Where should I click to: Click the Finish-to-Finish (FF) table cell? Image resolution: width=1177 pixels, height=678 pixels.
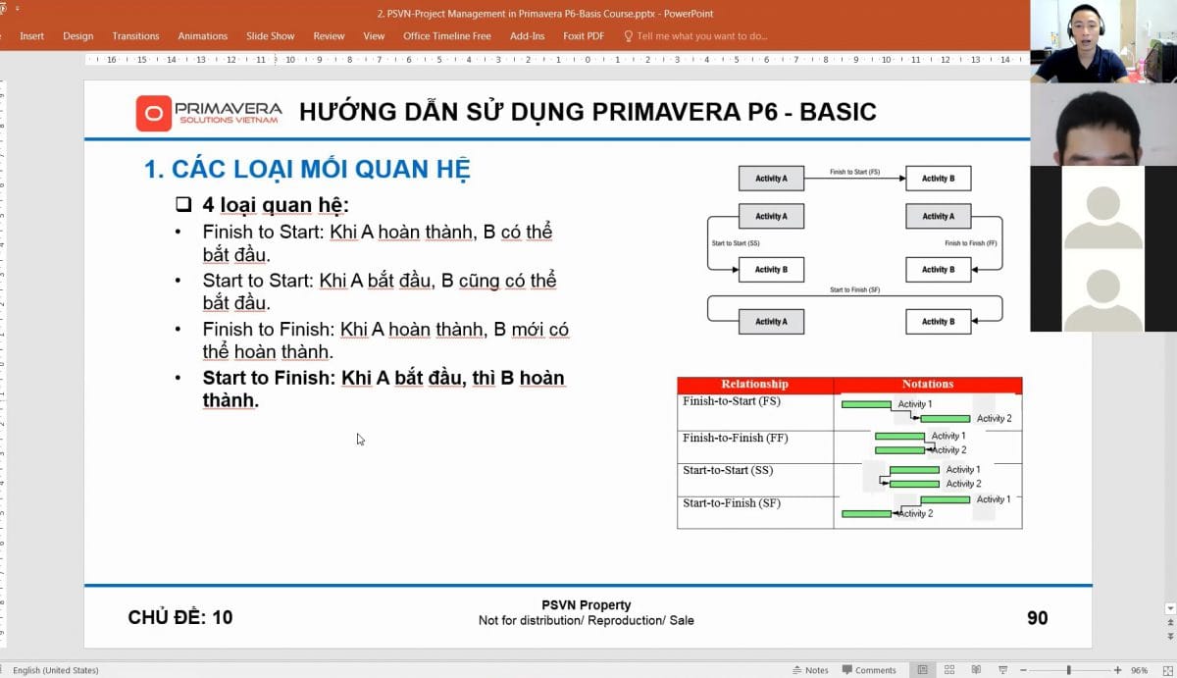(x=755, y=446)
